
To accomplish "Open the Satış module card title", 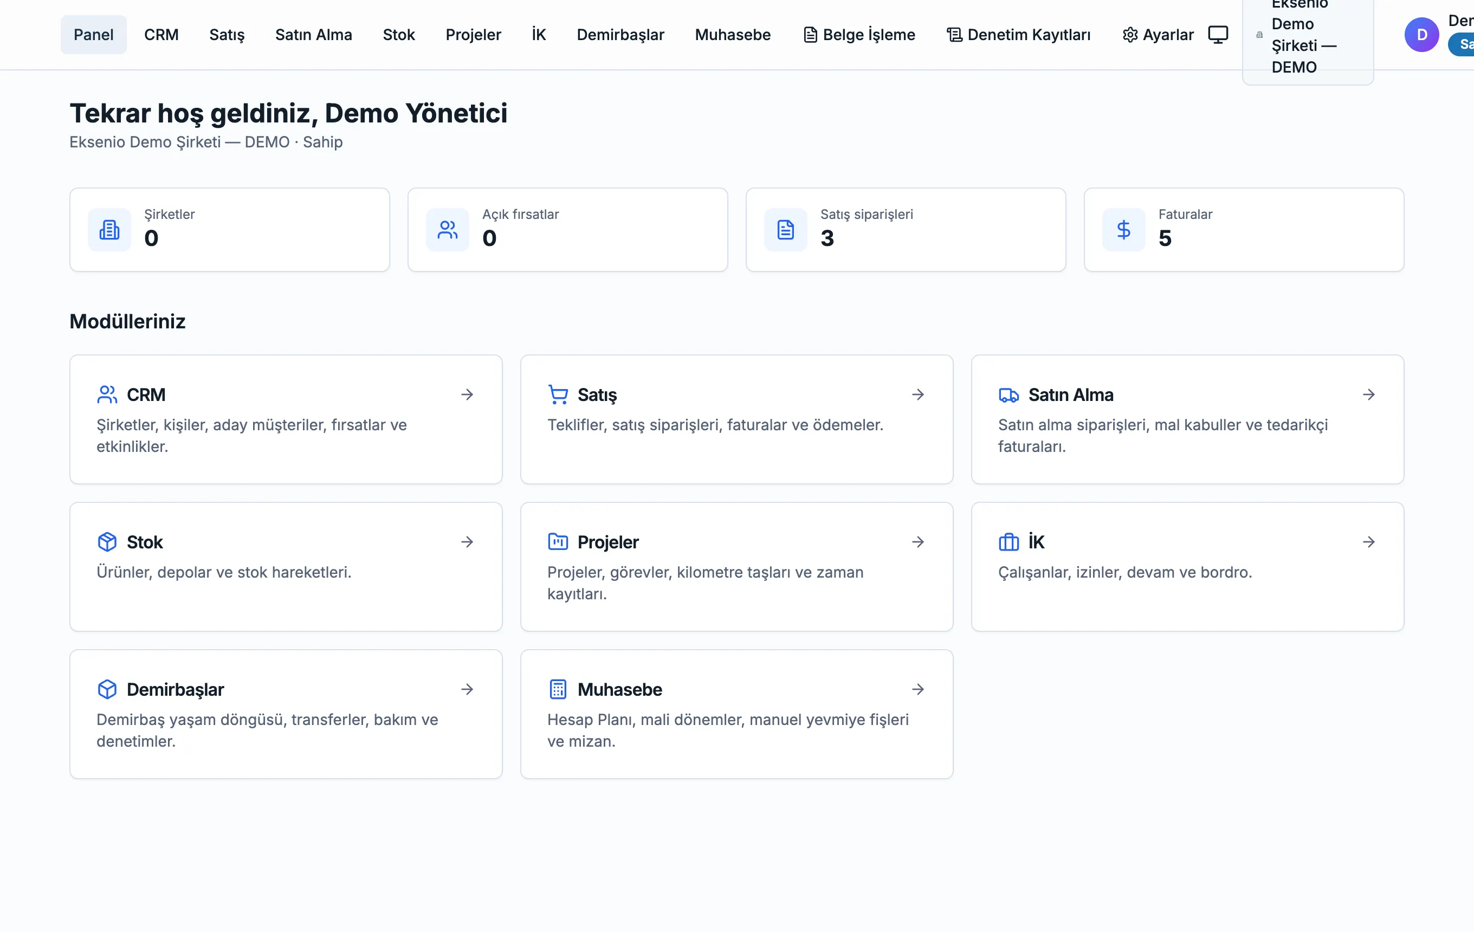I will [x=597, y=396].
